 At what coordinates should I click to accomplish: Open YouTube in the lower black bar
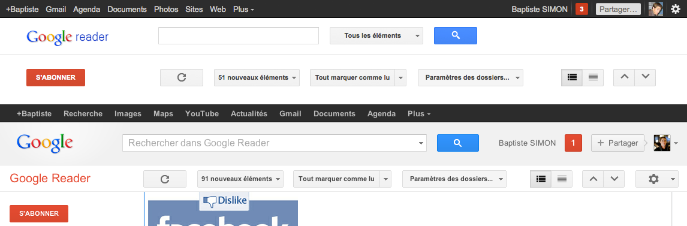point(202,113)
